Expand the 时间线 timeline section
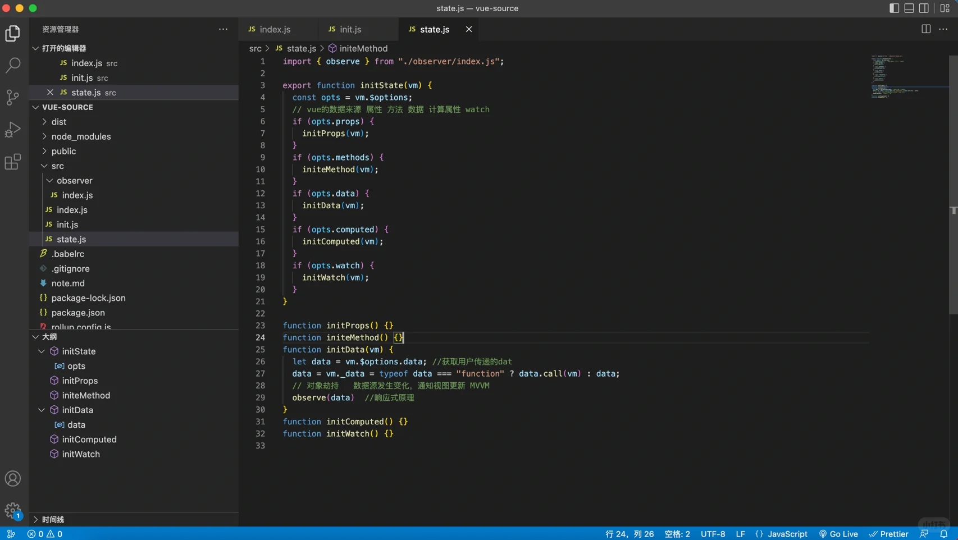Image resolution: width=958 pixels, height=540 pixels. (x=53, y=520)
